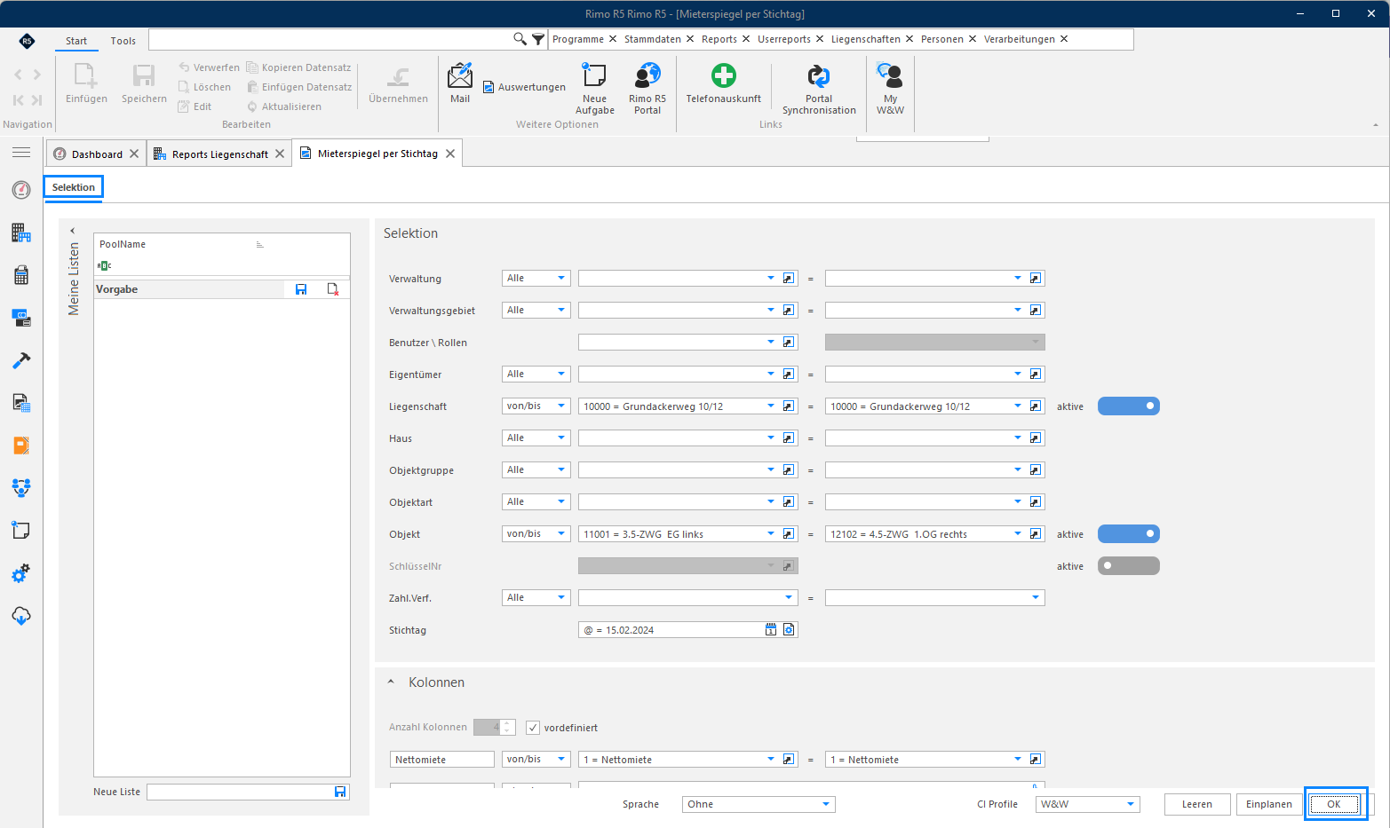The width and height of the screenshot is (1390, 828).
Task: Toggle Liegenschaft aktive switch
Action: [x=1129, y=406]
